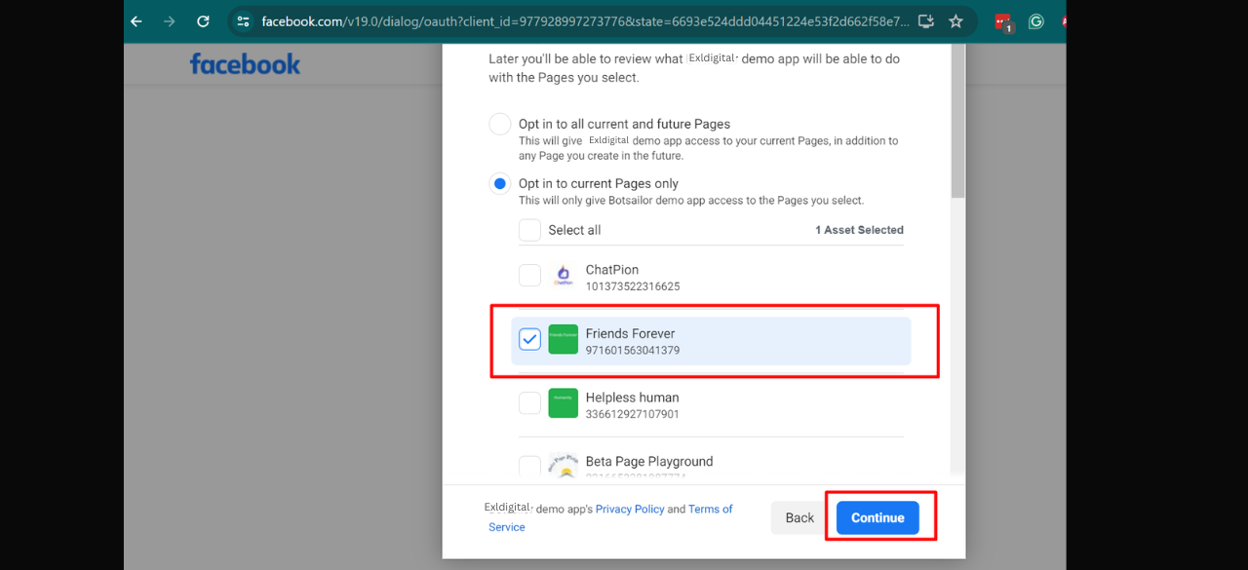Screen dimensions: 1248x570
Task: Click the 1 Asset Selected label
Action: tap(859, 230)
